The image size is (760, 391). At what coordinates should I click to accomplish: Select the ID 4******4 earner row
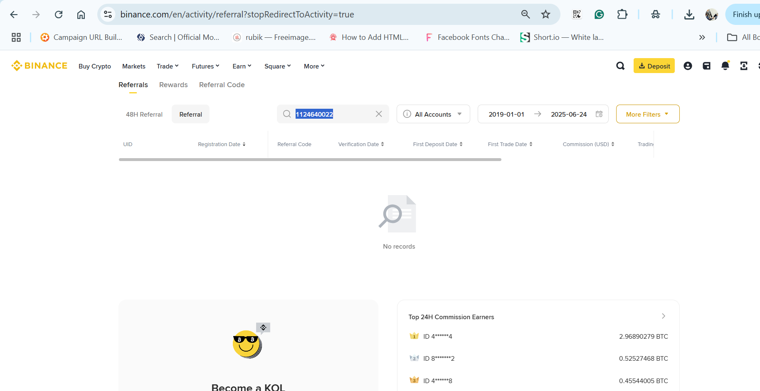(538, 336)
